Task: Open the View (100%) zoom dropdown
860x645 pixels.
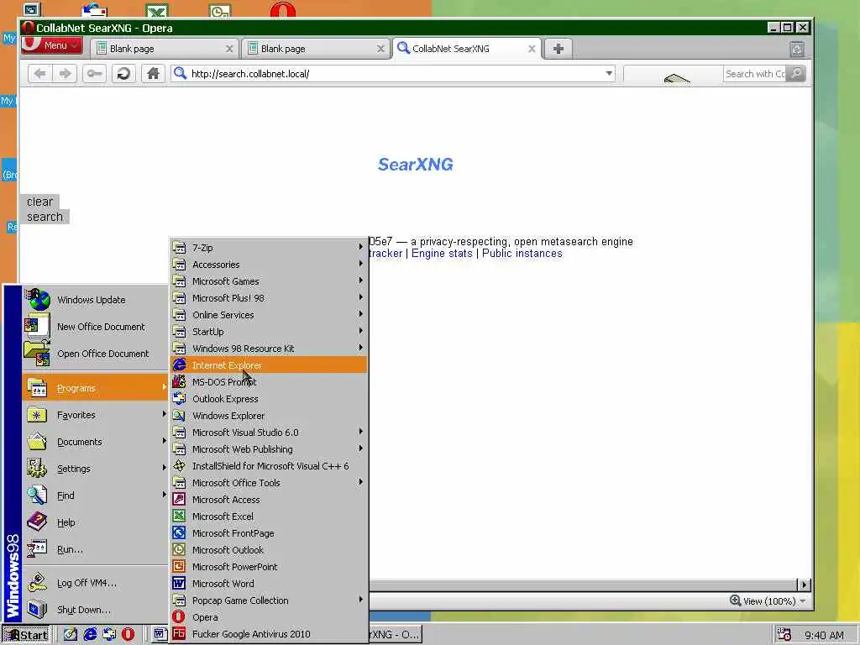Action: [769, 601]
